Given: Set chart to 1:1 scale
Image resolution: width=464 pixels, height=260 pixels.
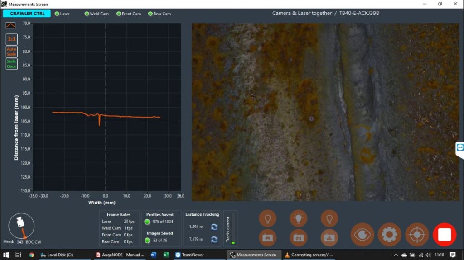Looking at the screenshot, I should click(11, 39).
